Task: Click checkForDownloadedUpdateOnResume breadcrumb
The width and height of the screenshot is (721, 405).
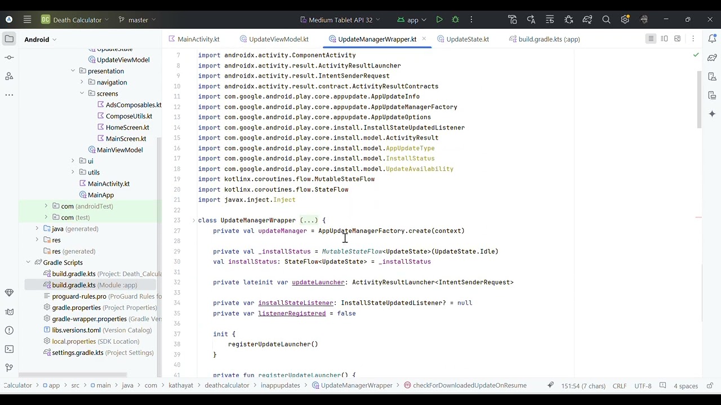Action: coord(465,385)
